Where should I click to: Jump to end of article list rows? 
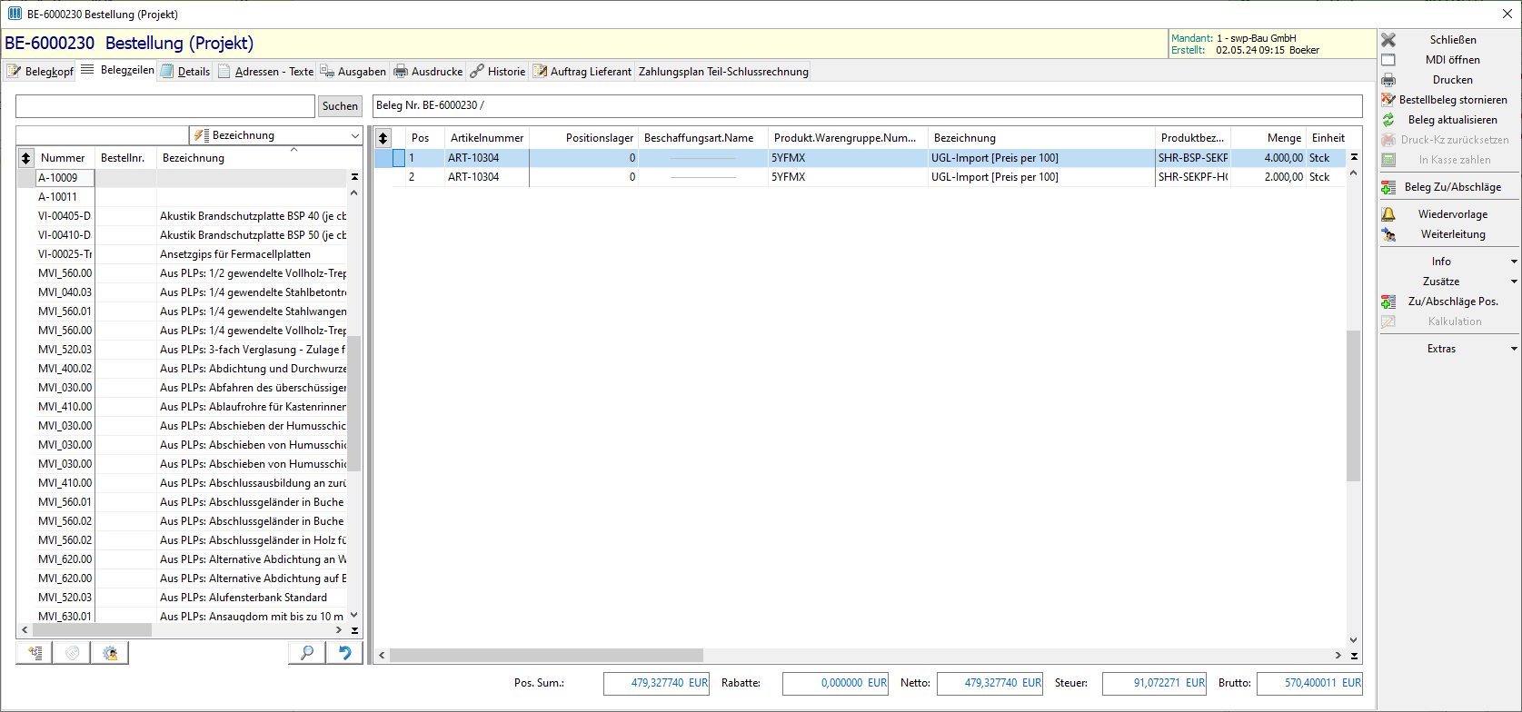pyautogui.click(x=354, y=630)
